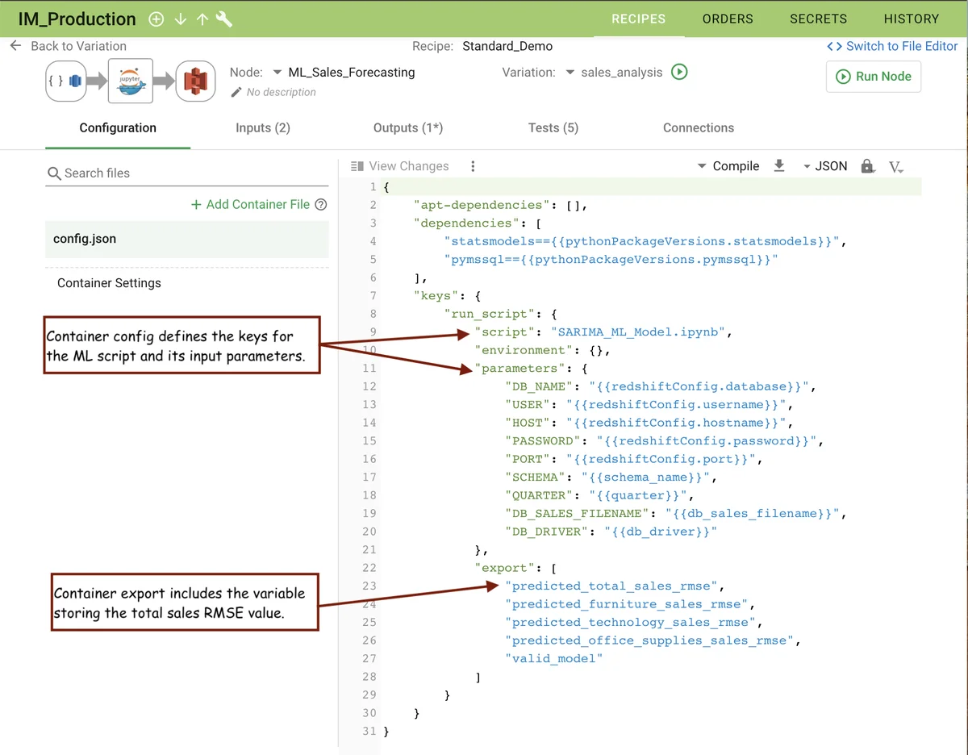Select the config.json file
968x755 pixels.
click(x=83, y=240)
